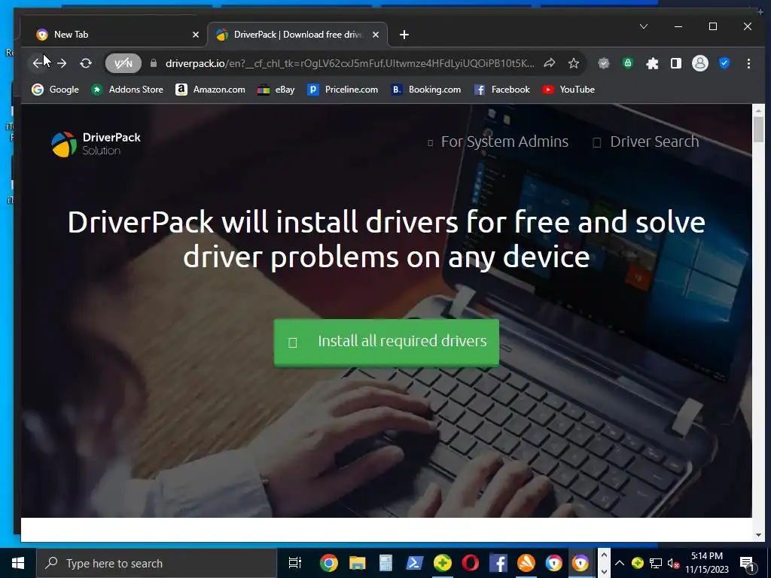The image size is (771, 578).
Task: Click the browser back arrow
Action: pos(38,63)
